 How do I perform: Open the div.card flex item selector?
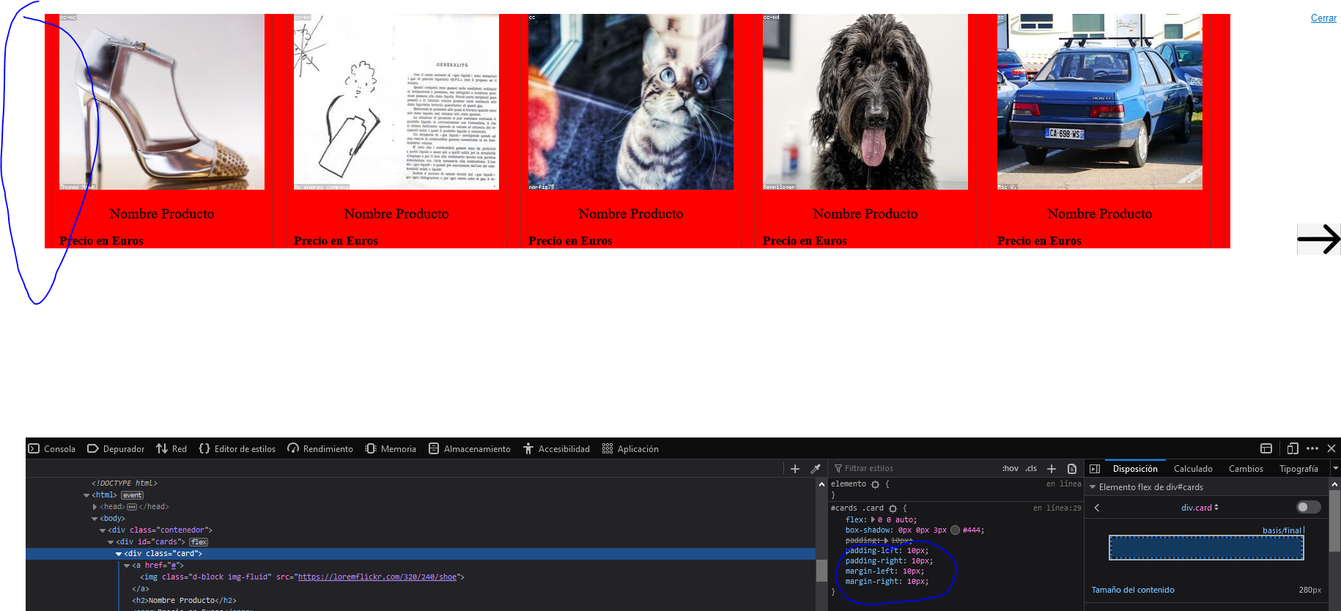click(1200, 508)
